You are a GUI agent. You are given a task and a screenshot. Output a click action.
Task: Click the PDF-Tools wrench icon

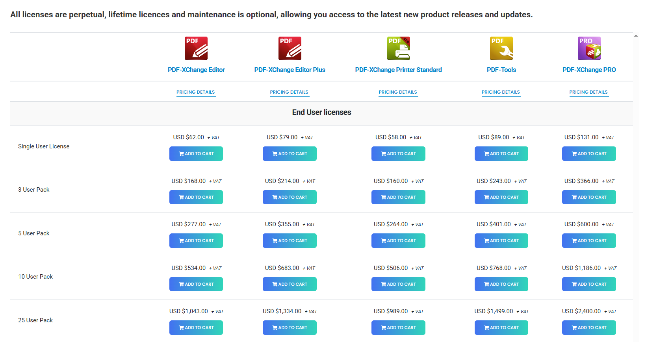501,48
